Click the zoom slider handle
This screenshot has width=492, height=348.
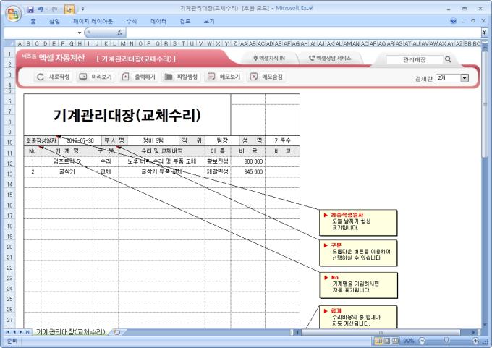coord(446,341)
